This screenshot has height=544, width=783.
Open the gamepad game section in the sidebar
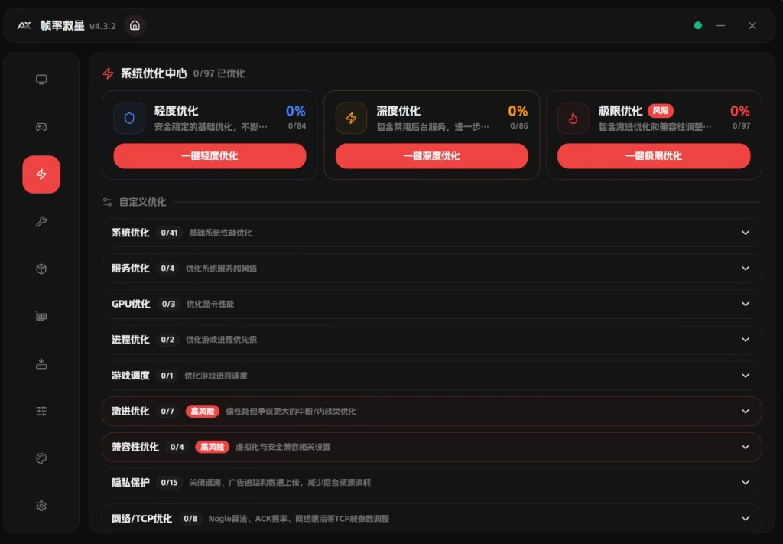pyautogui.click(x=41, y=126)
